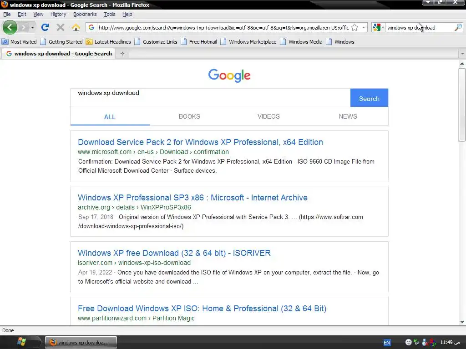
Task: Click the Google logo on the page
Action: (229, 76)
